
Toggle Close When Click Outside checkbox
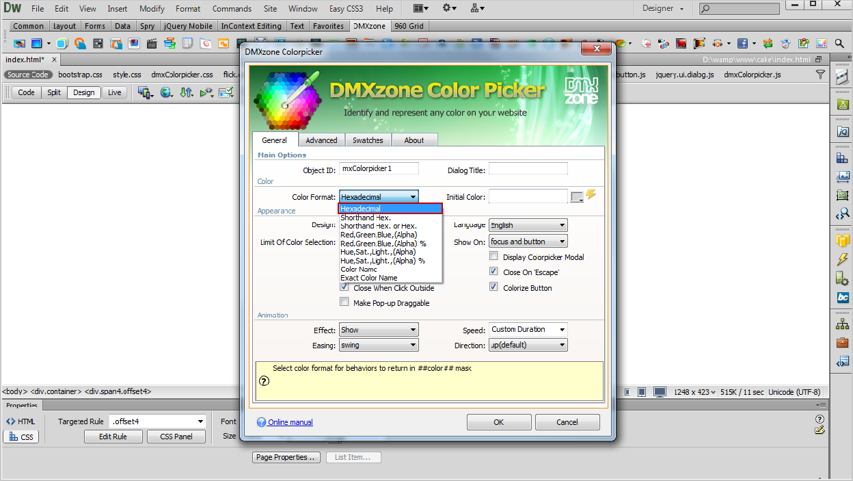click(344, 287)
